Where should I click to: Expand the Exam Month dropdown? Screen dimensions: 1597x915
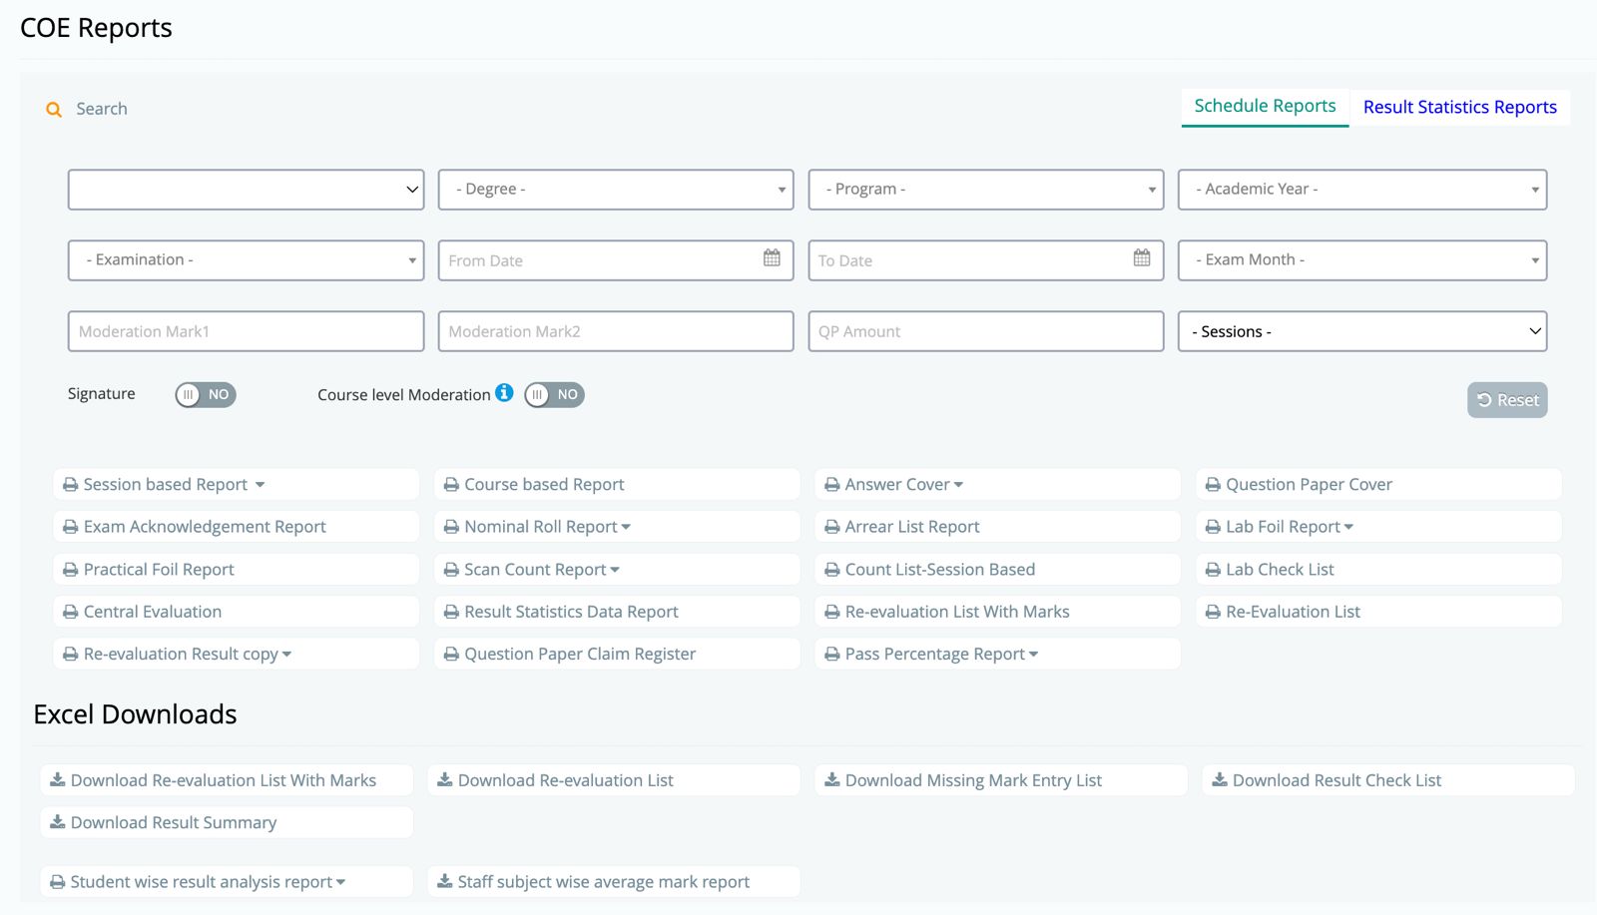pos(1362,259)
